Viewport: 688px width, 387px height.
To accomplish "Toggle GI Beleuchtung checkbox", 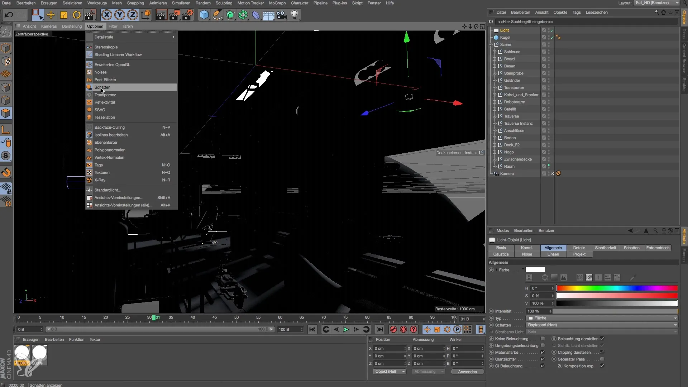I will point(543,366).
